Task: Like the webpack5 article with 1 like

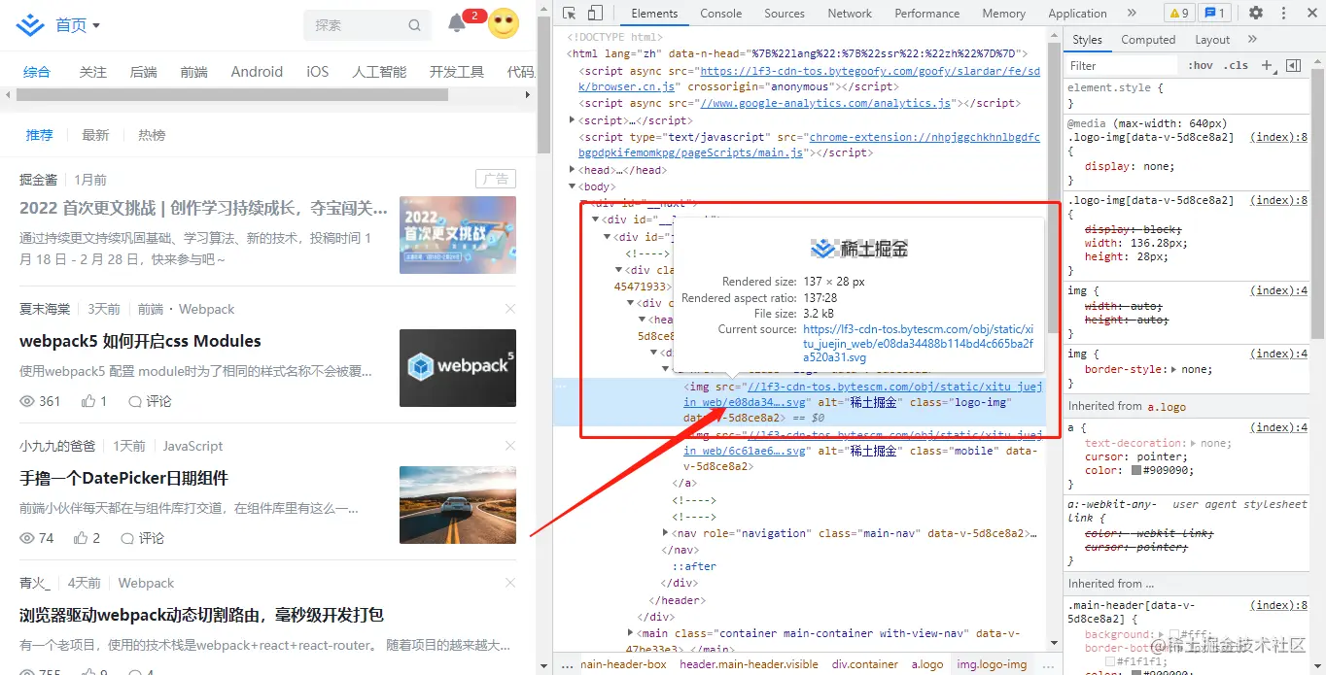Action: coord(94,401)
